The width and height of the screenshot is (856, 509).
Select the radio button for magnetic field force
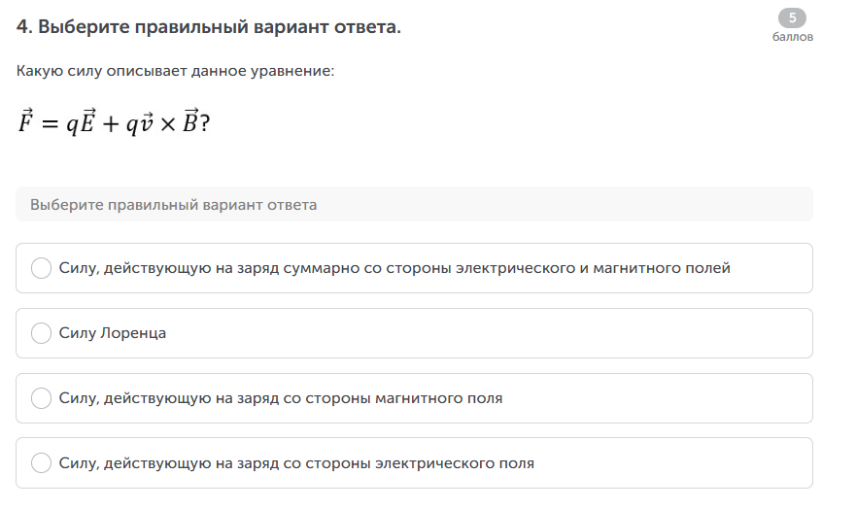pyautogui.click(x=42, y=398)
